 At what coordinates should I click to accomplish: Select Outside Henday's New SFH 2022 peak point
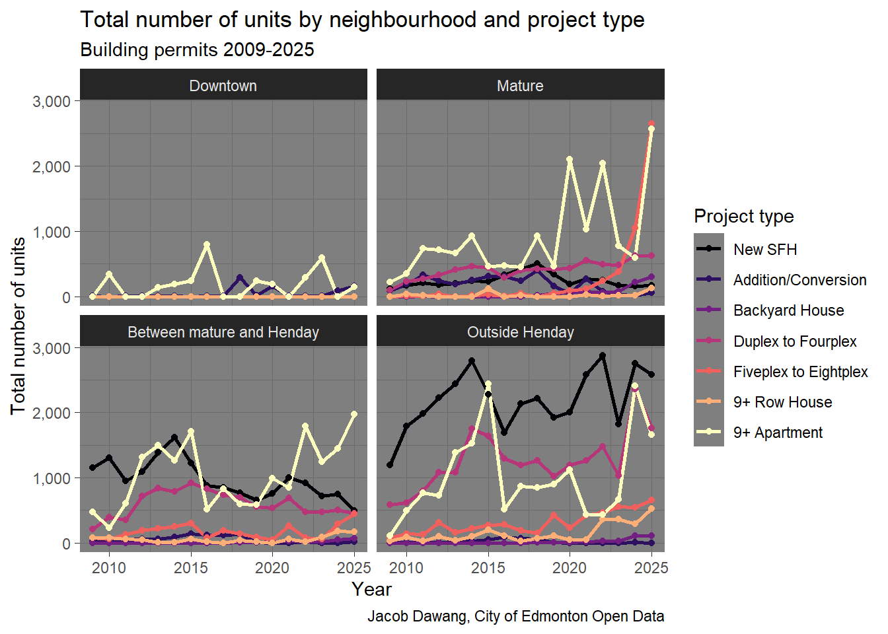[x=602, y=355]
